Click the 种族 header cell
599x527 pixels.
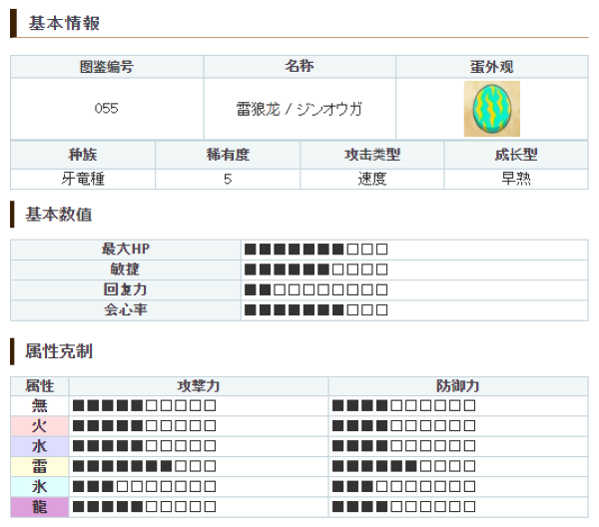tap(83, 155)
